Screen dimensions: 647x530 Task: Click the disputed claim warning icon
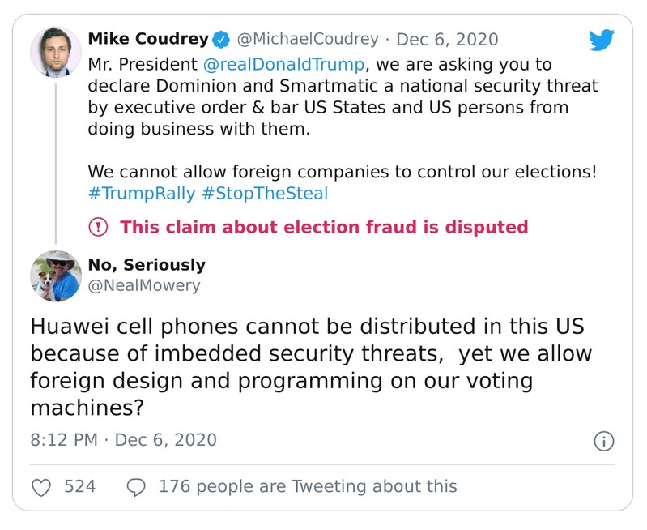(98, 227)
